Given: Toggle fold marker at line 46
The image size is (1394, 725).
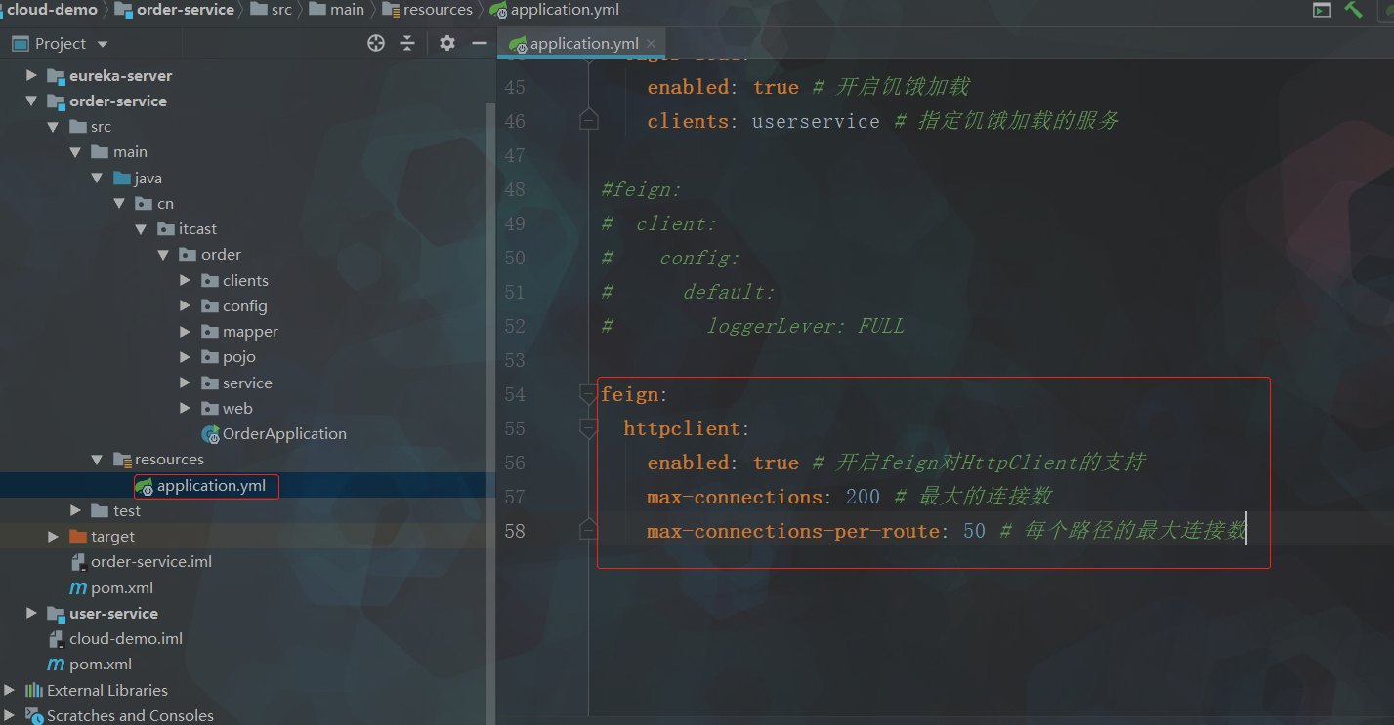Looking at the screenshot, I should [588, 121].
